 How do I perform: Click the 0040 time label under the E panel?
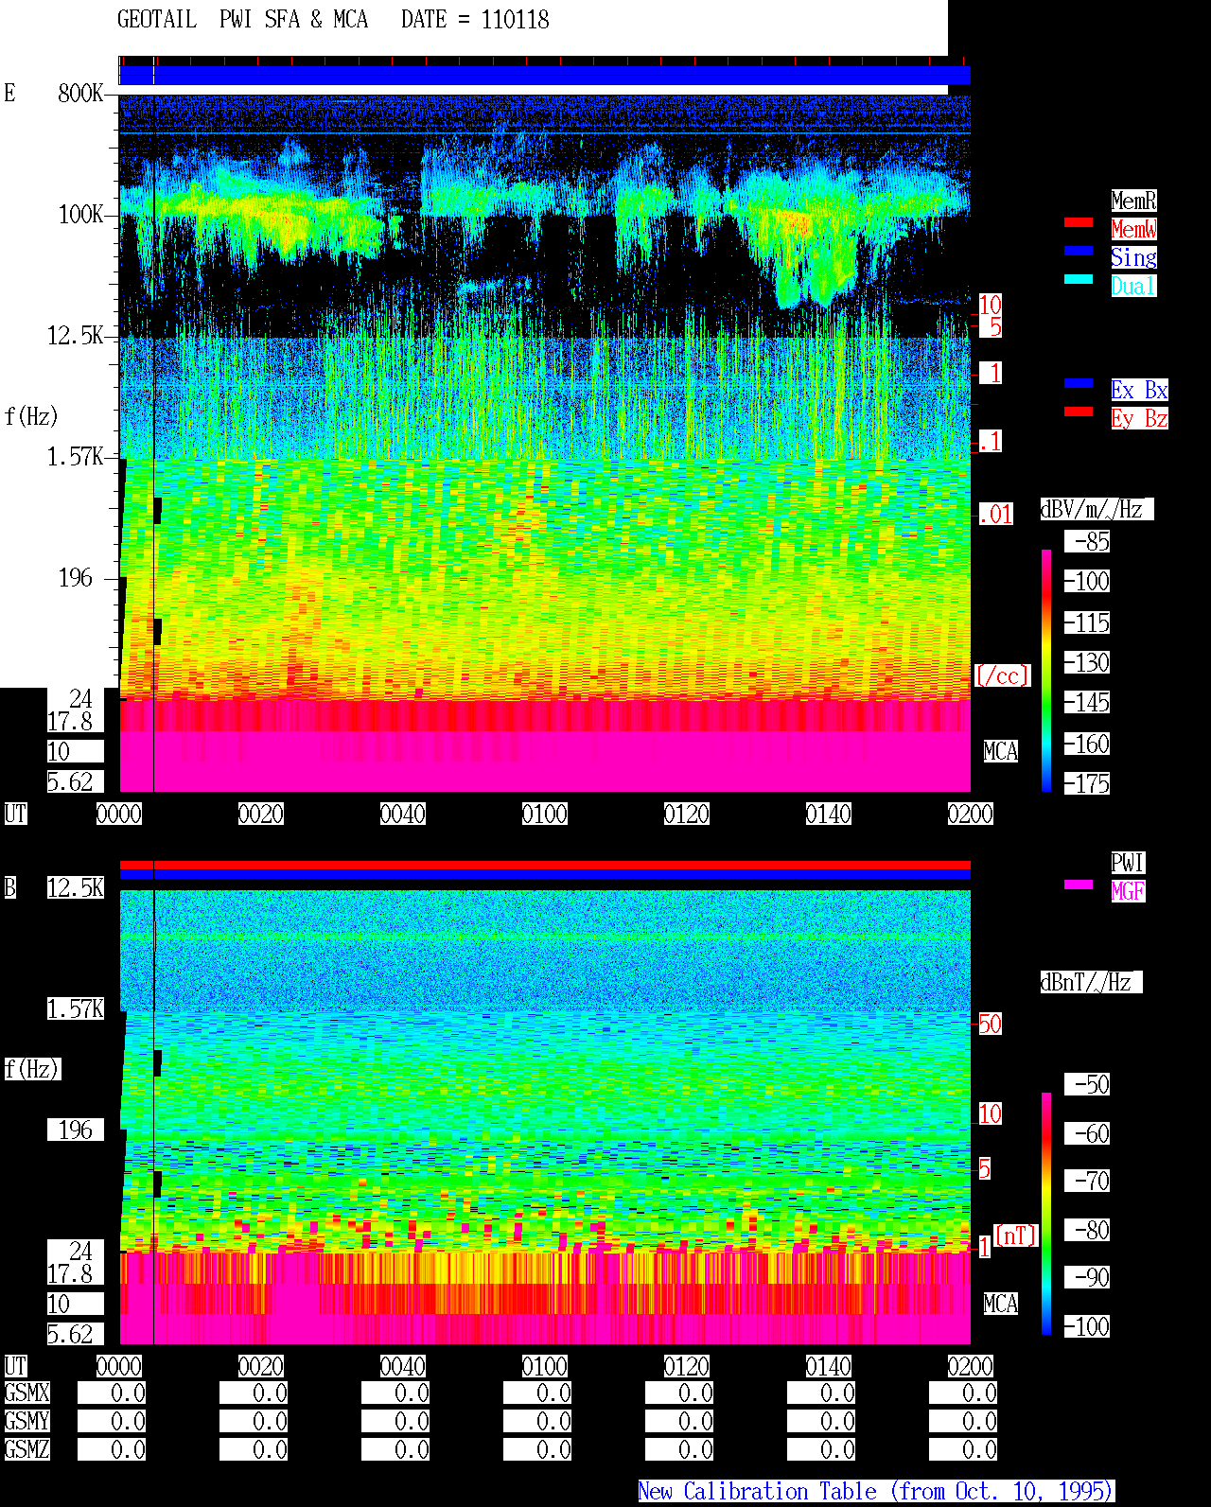point(403,814)
